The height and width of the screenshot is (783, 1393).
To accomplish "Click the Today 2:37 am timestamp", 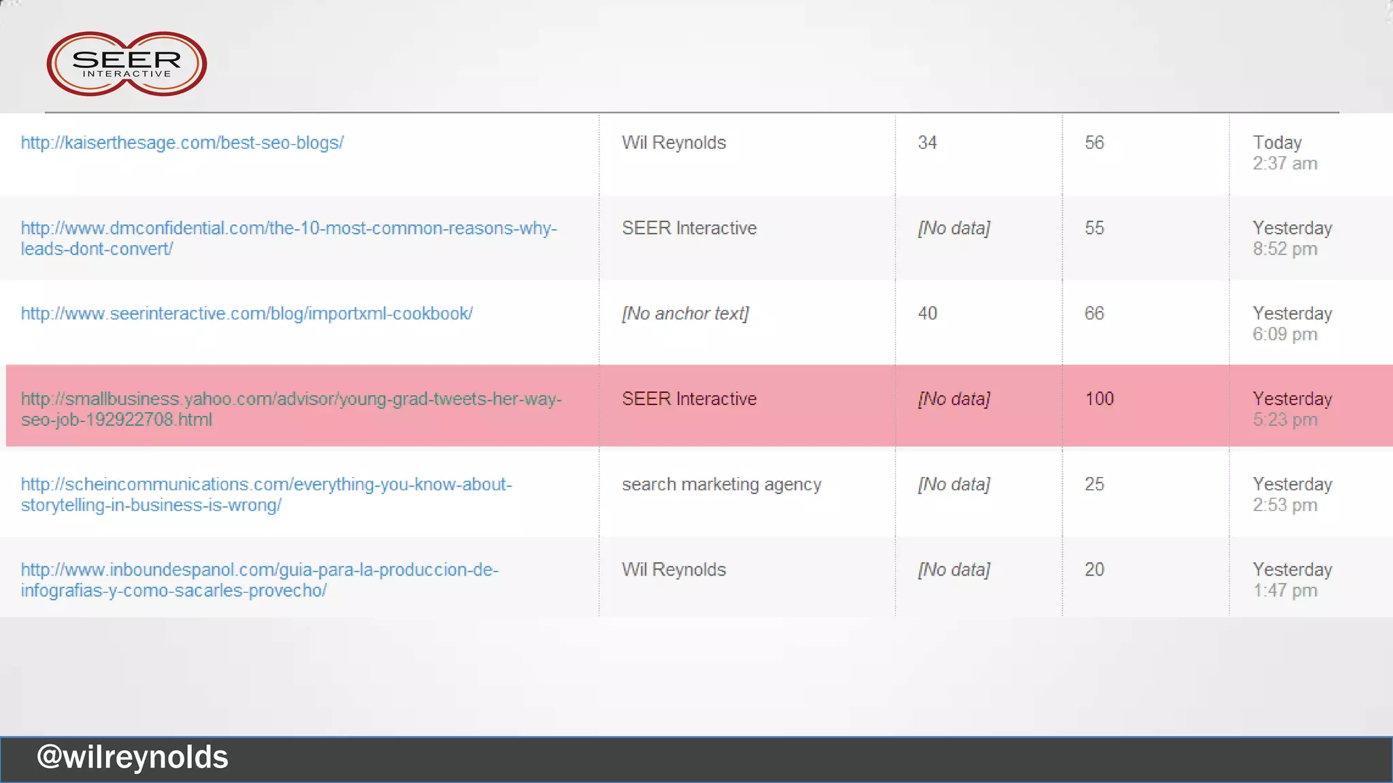I will [1284, 153].
